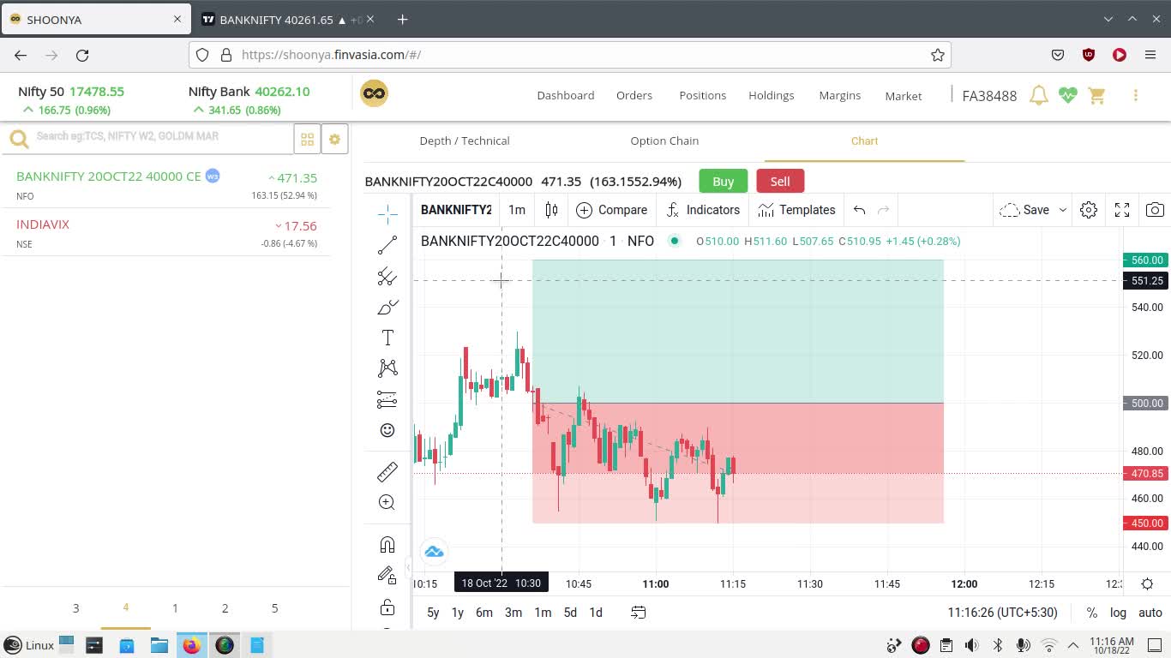This screenshot has width=1171, height=658.
Task: Open the Margins page
Action: click(840, 95)
